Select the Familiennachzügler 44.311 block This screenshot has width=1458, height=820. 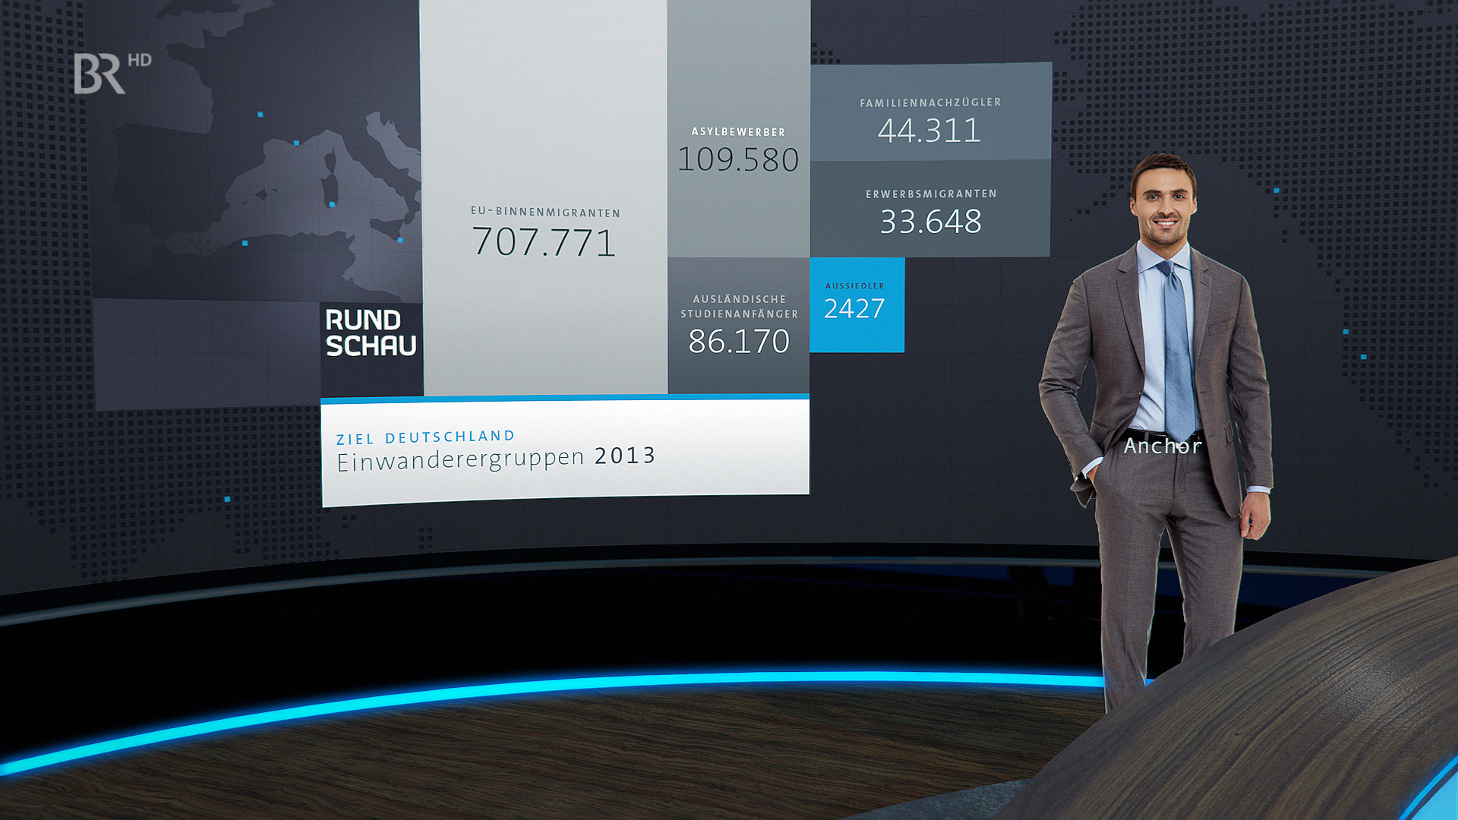(931, 112)
